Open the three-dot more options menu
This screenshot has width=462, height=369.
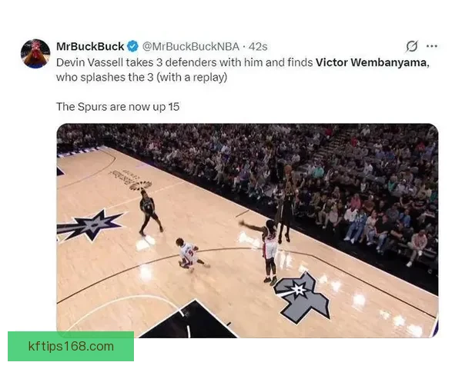(432, 46)
